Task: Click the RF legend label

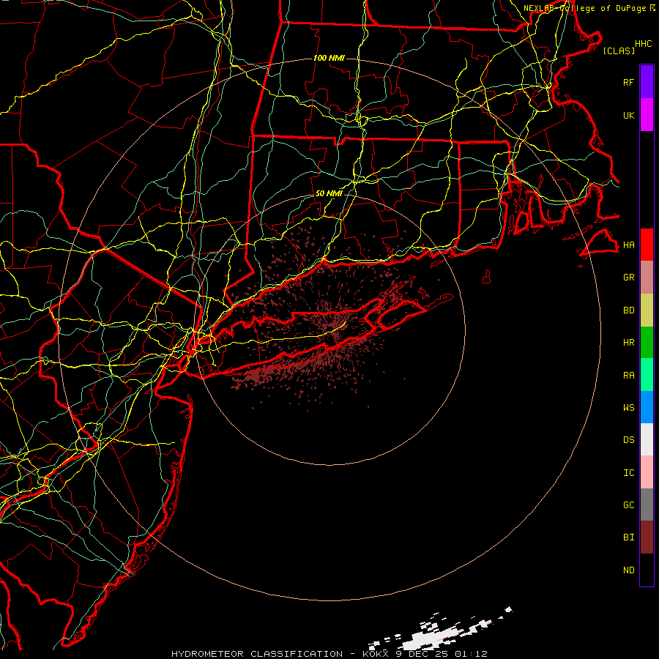Action: point(629,82)
